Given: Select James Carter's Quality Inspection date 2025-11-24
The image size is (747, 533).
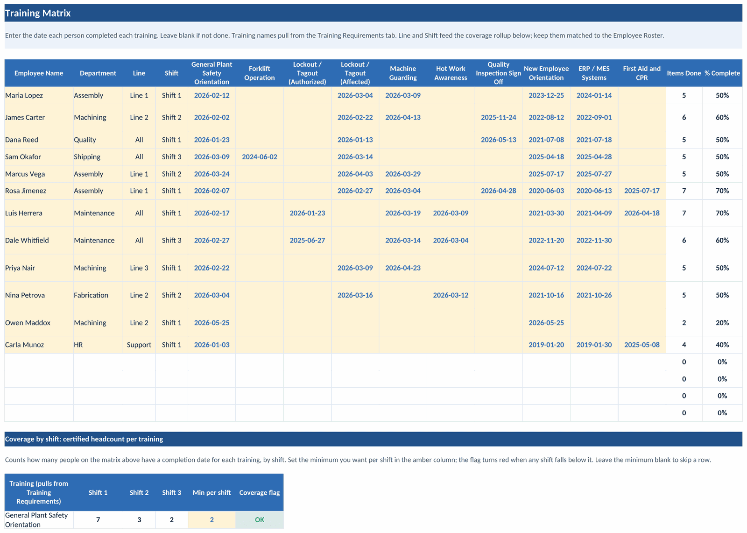Looking at the screenshot, I should pyautogui.click(x=499, y=118).
